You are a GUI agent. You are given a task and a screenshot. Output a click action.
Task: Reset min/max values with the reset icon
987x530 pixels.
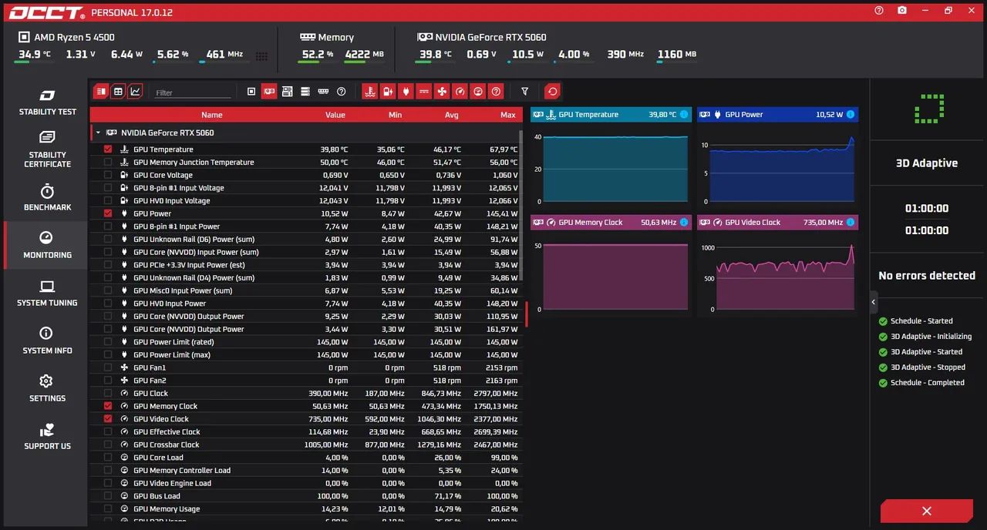(x=552, y=92)
